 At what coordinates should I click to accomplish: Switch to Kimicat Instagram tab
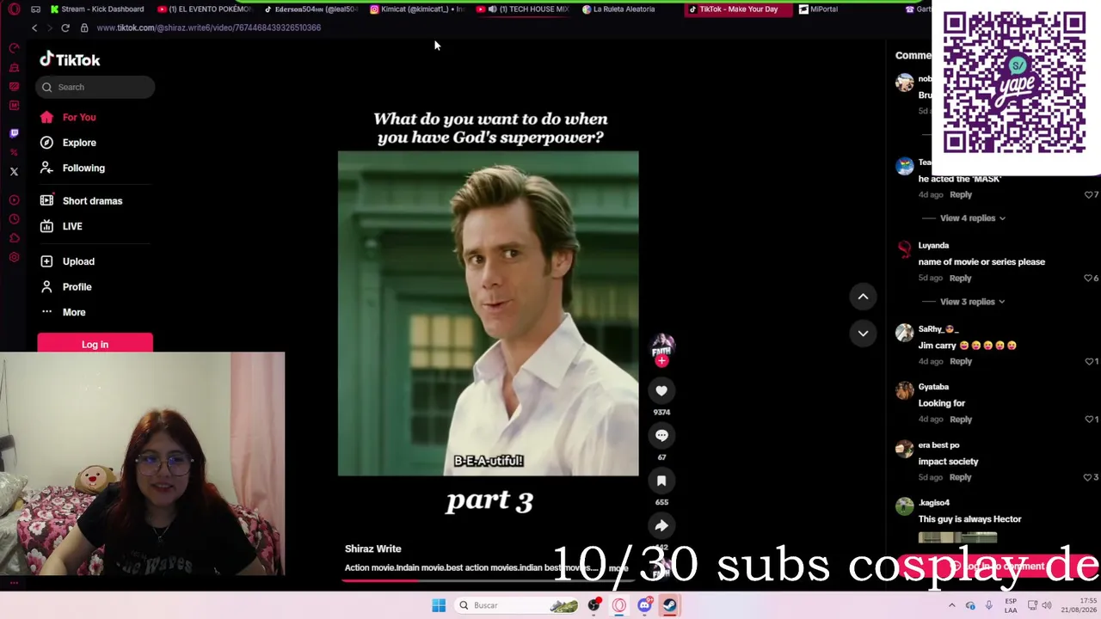pyautogui.click(x=418, y=9)
